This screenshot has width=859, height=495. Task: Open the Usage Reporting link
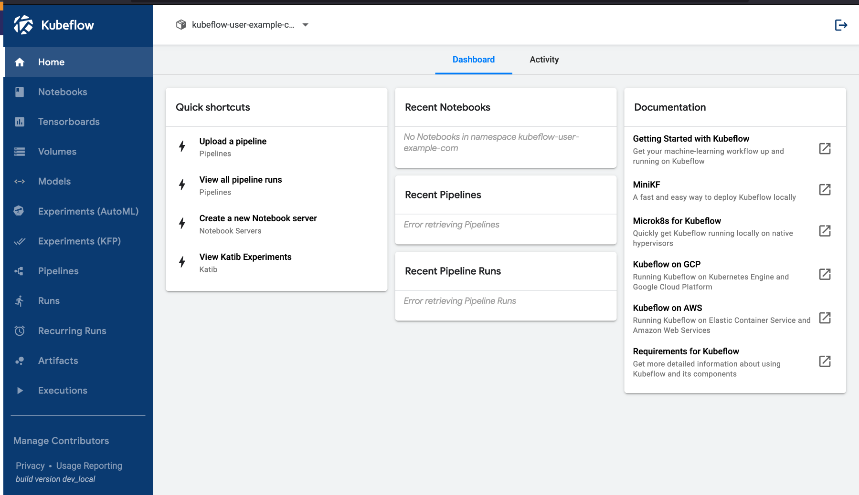pyautogui.click(x=89, y=465)
